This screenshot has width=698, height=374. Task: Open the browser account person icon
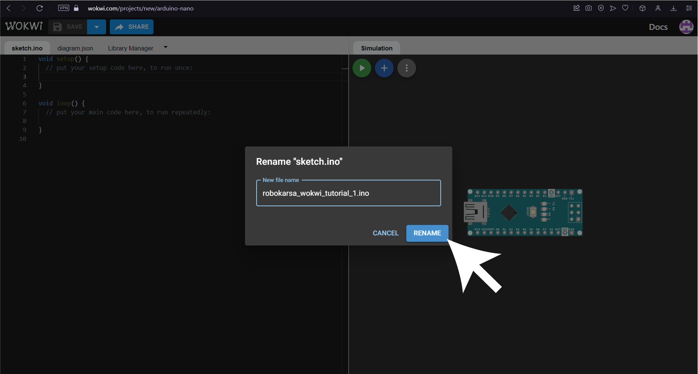click(x=658, y=8)
